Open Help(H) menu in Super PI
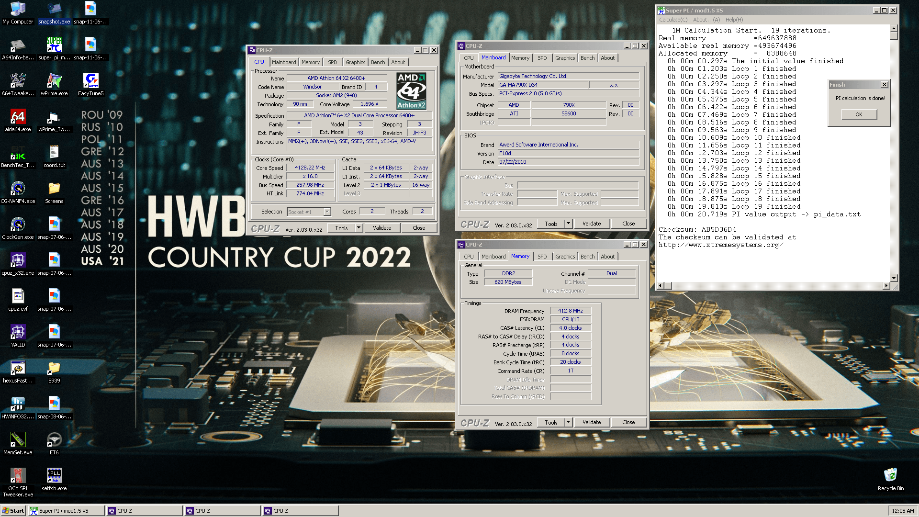The height and width of the screenshot is (517, 919). click(734, 20)
